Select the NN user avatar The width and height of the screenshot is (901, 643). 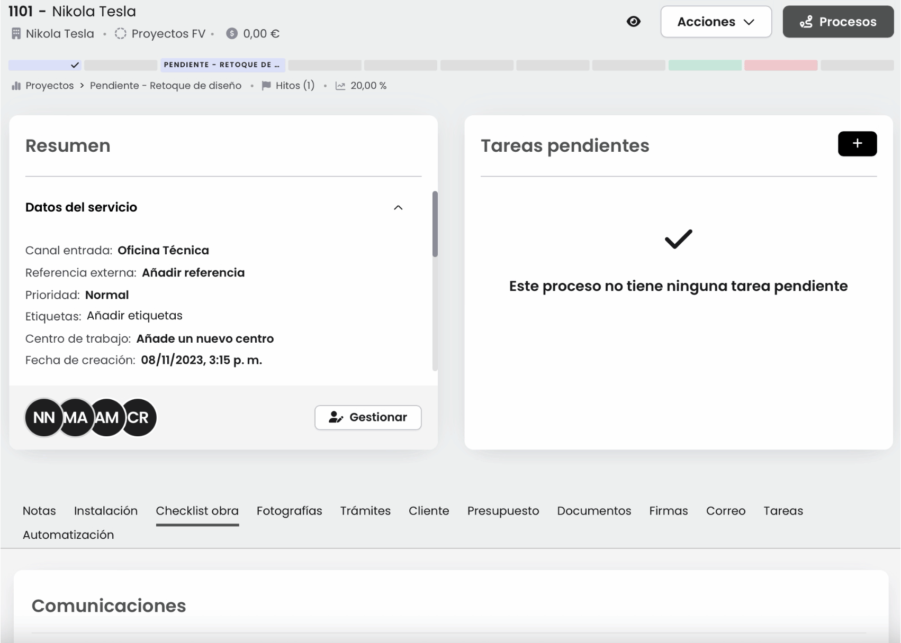click(44, 418)
